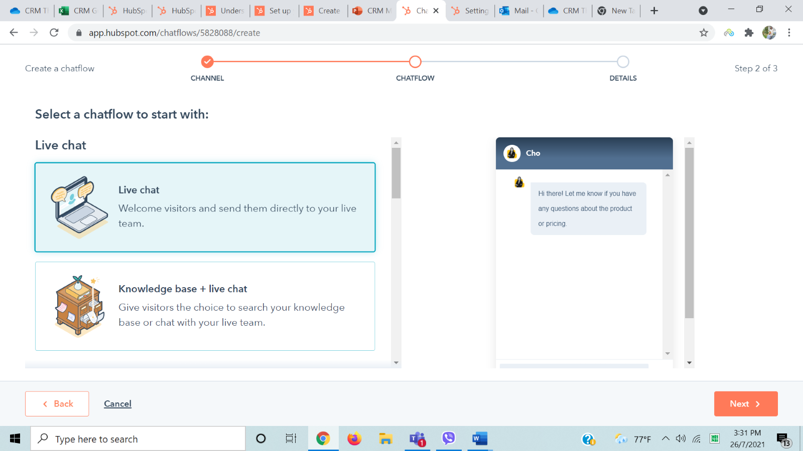Click the DETAILS step circle
The image size is (803, 451).
click(623, 62)
